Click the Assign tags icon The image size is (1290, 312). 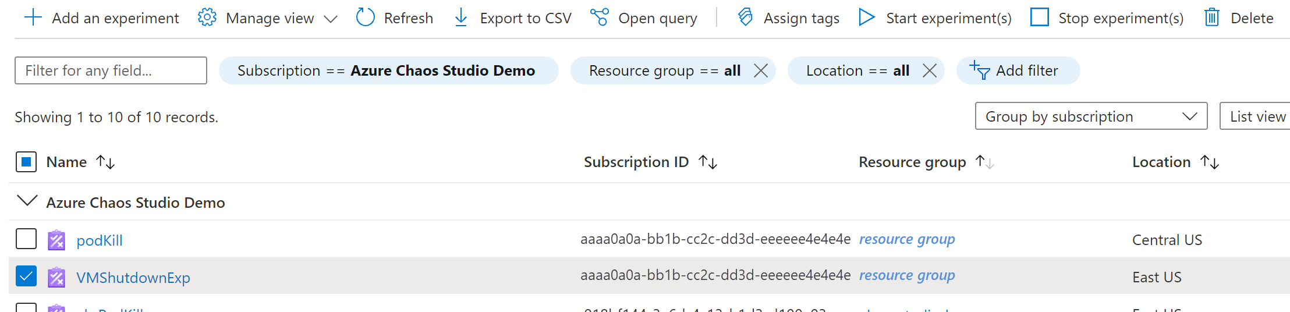tap(745, 17)
